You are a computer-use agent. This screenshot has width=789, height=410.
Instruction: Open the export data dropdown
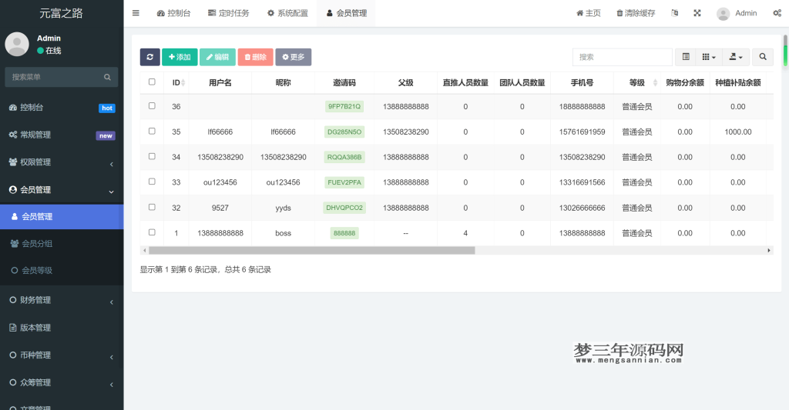point(736,57)
